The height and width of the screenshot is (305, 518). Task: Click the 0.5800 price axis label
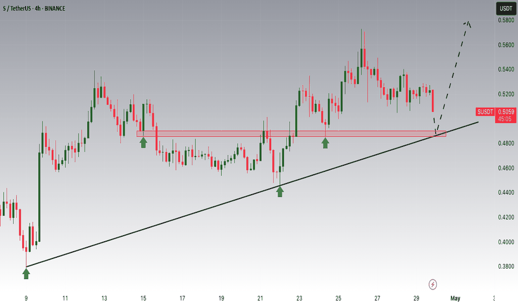(x=506, y=20)
